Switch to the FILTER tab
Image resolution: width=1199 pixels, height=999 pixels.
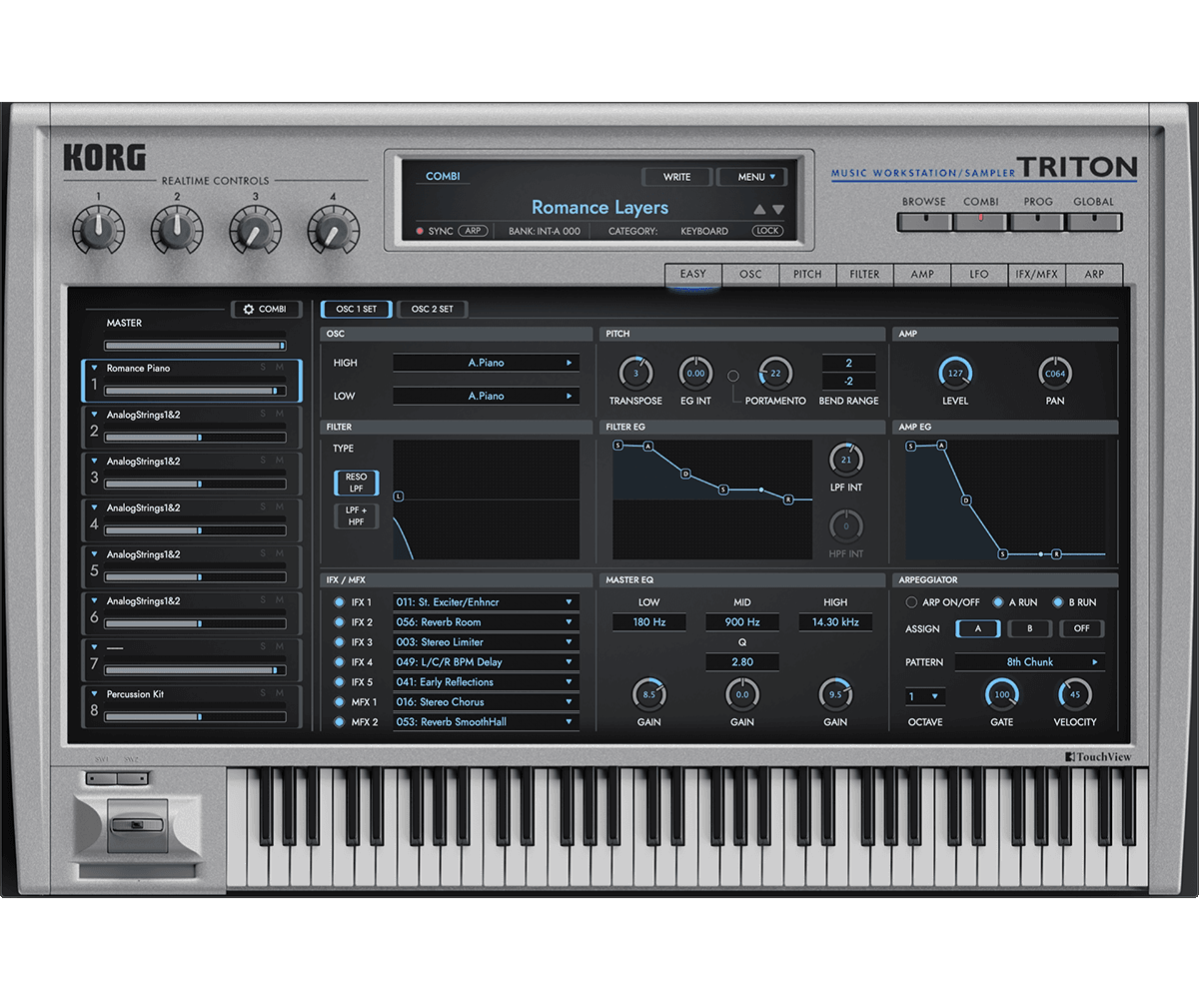[x=864, y=275]
